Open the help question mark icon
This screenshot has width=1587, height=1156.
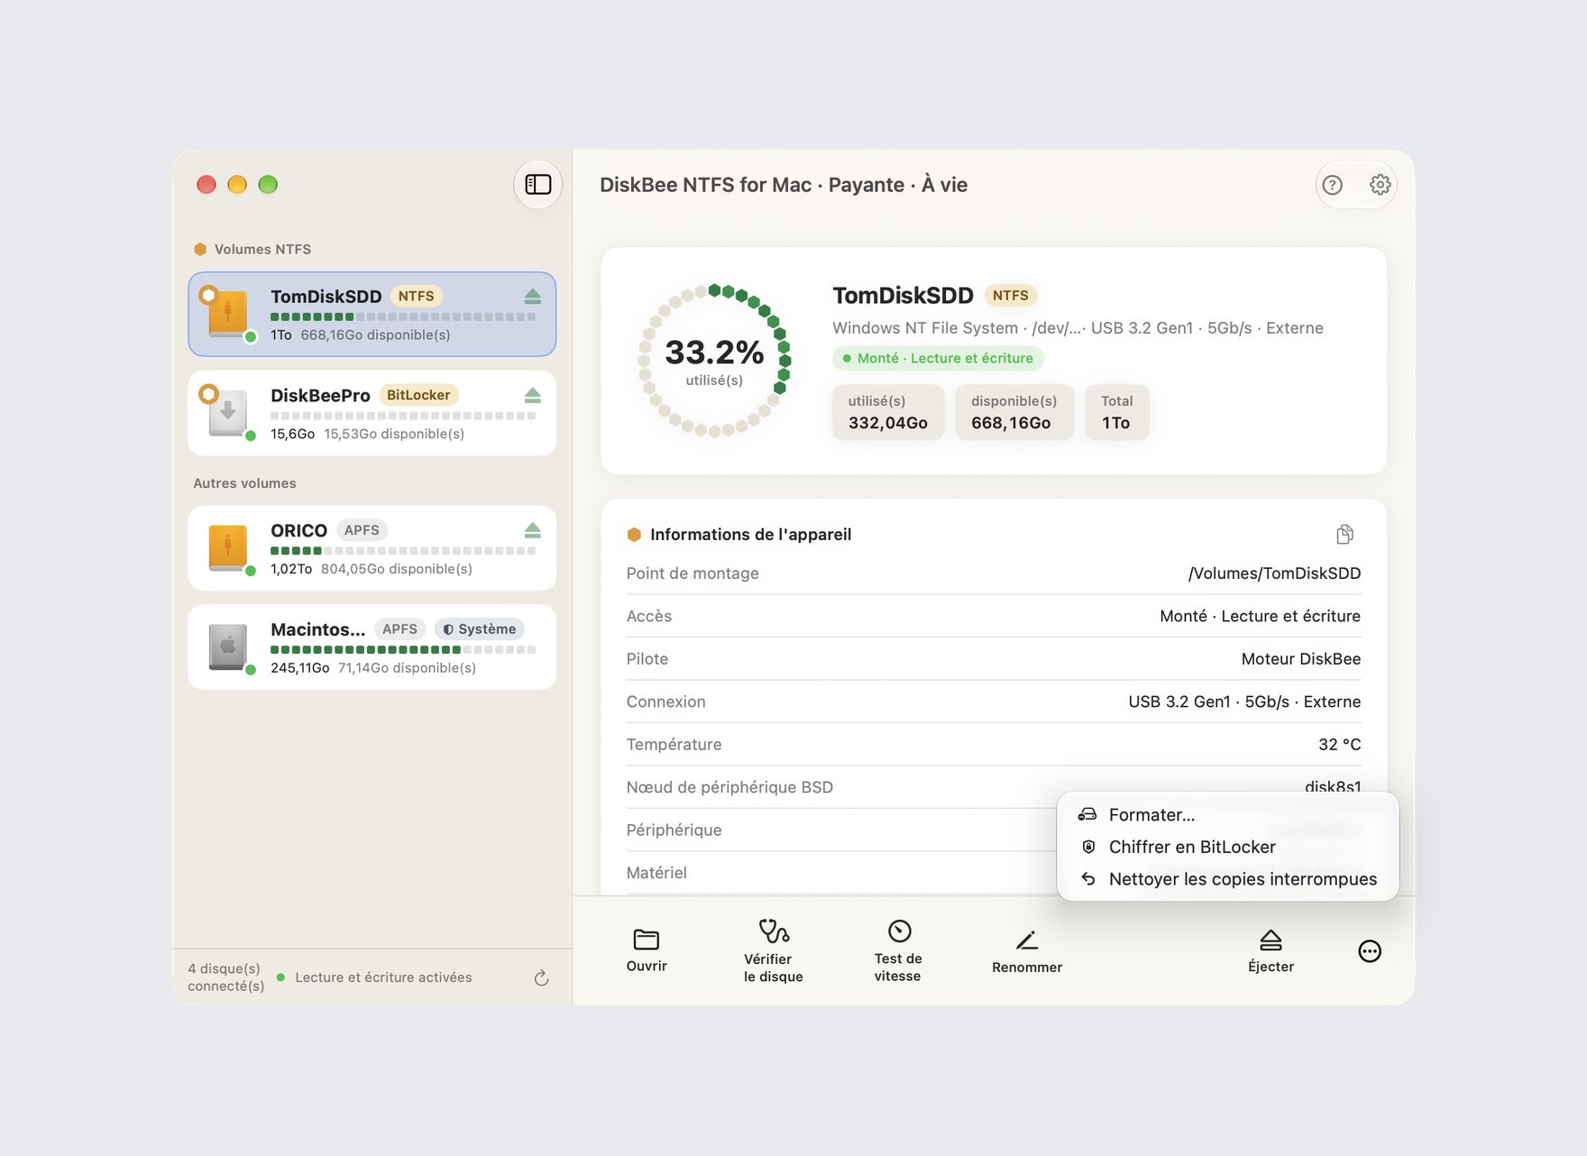click(1332, 185)
